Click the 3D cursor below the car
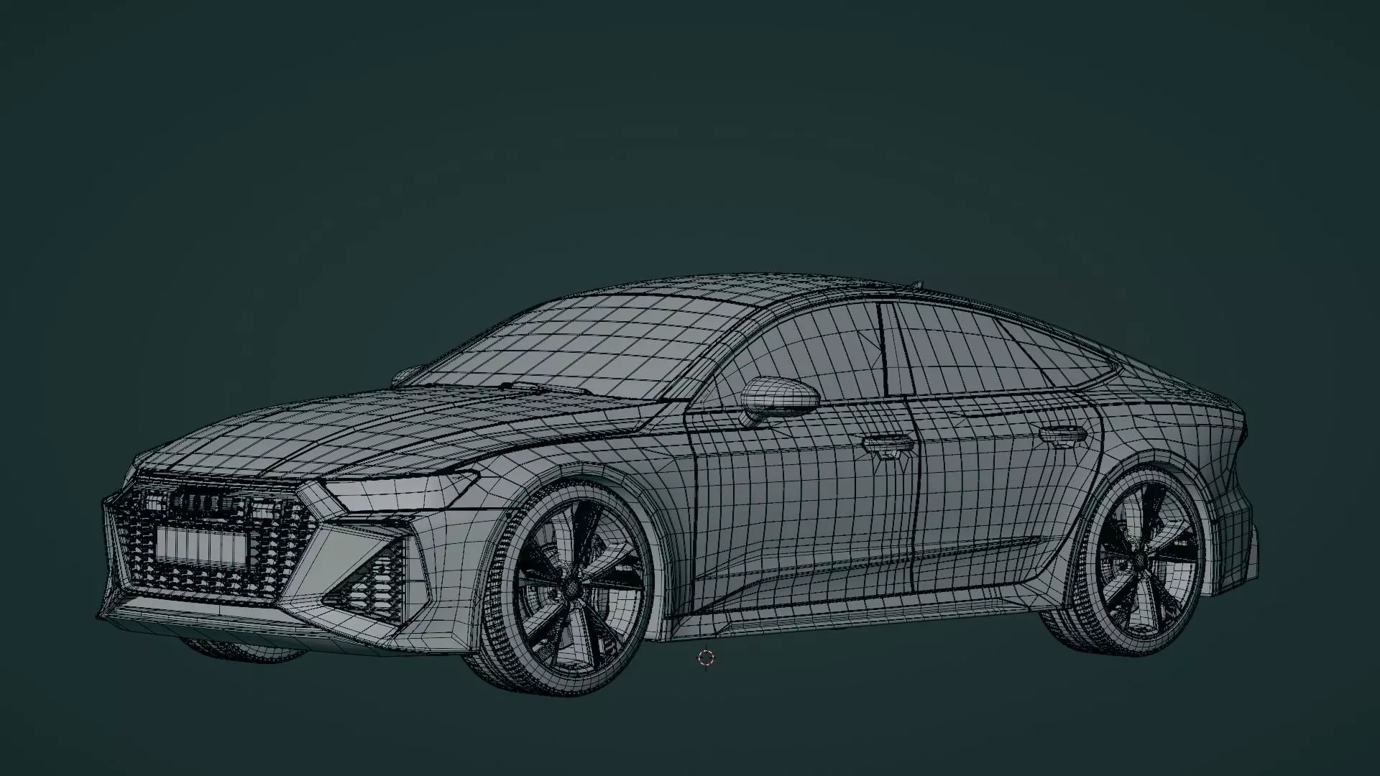This screenshot has height=776, width=1380. [x=706, y=657]
